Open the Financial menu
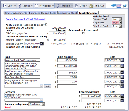This screenshot has width=129, height=111. point(64,6)
